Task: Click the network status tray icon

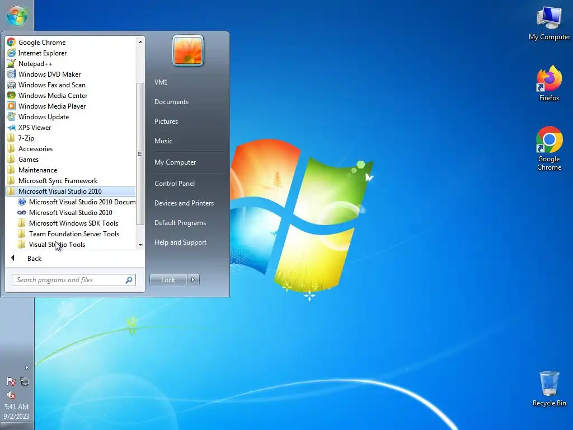Action: (x=25, y=382)
